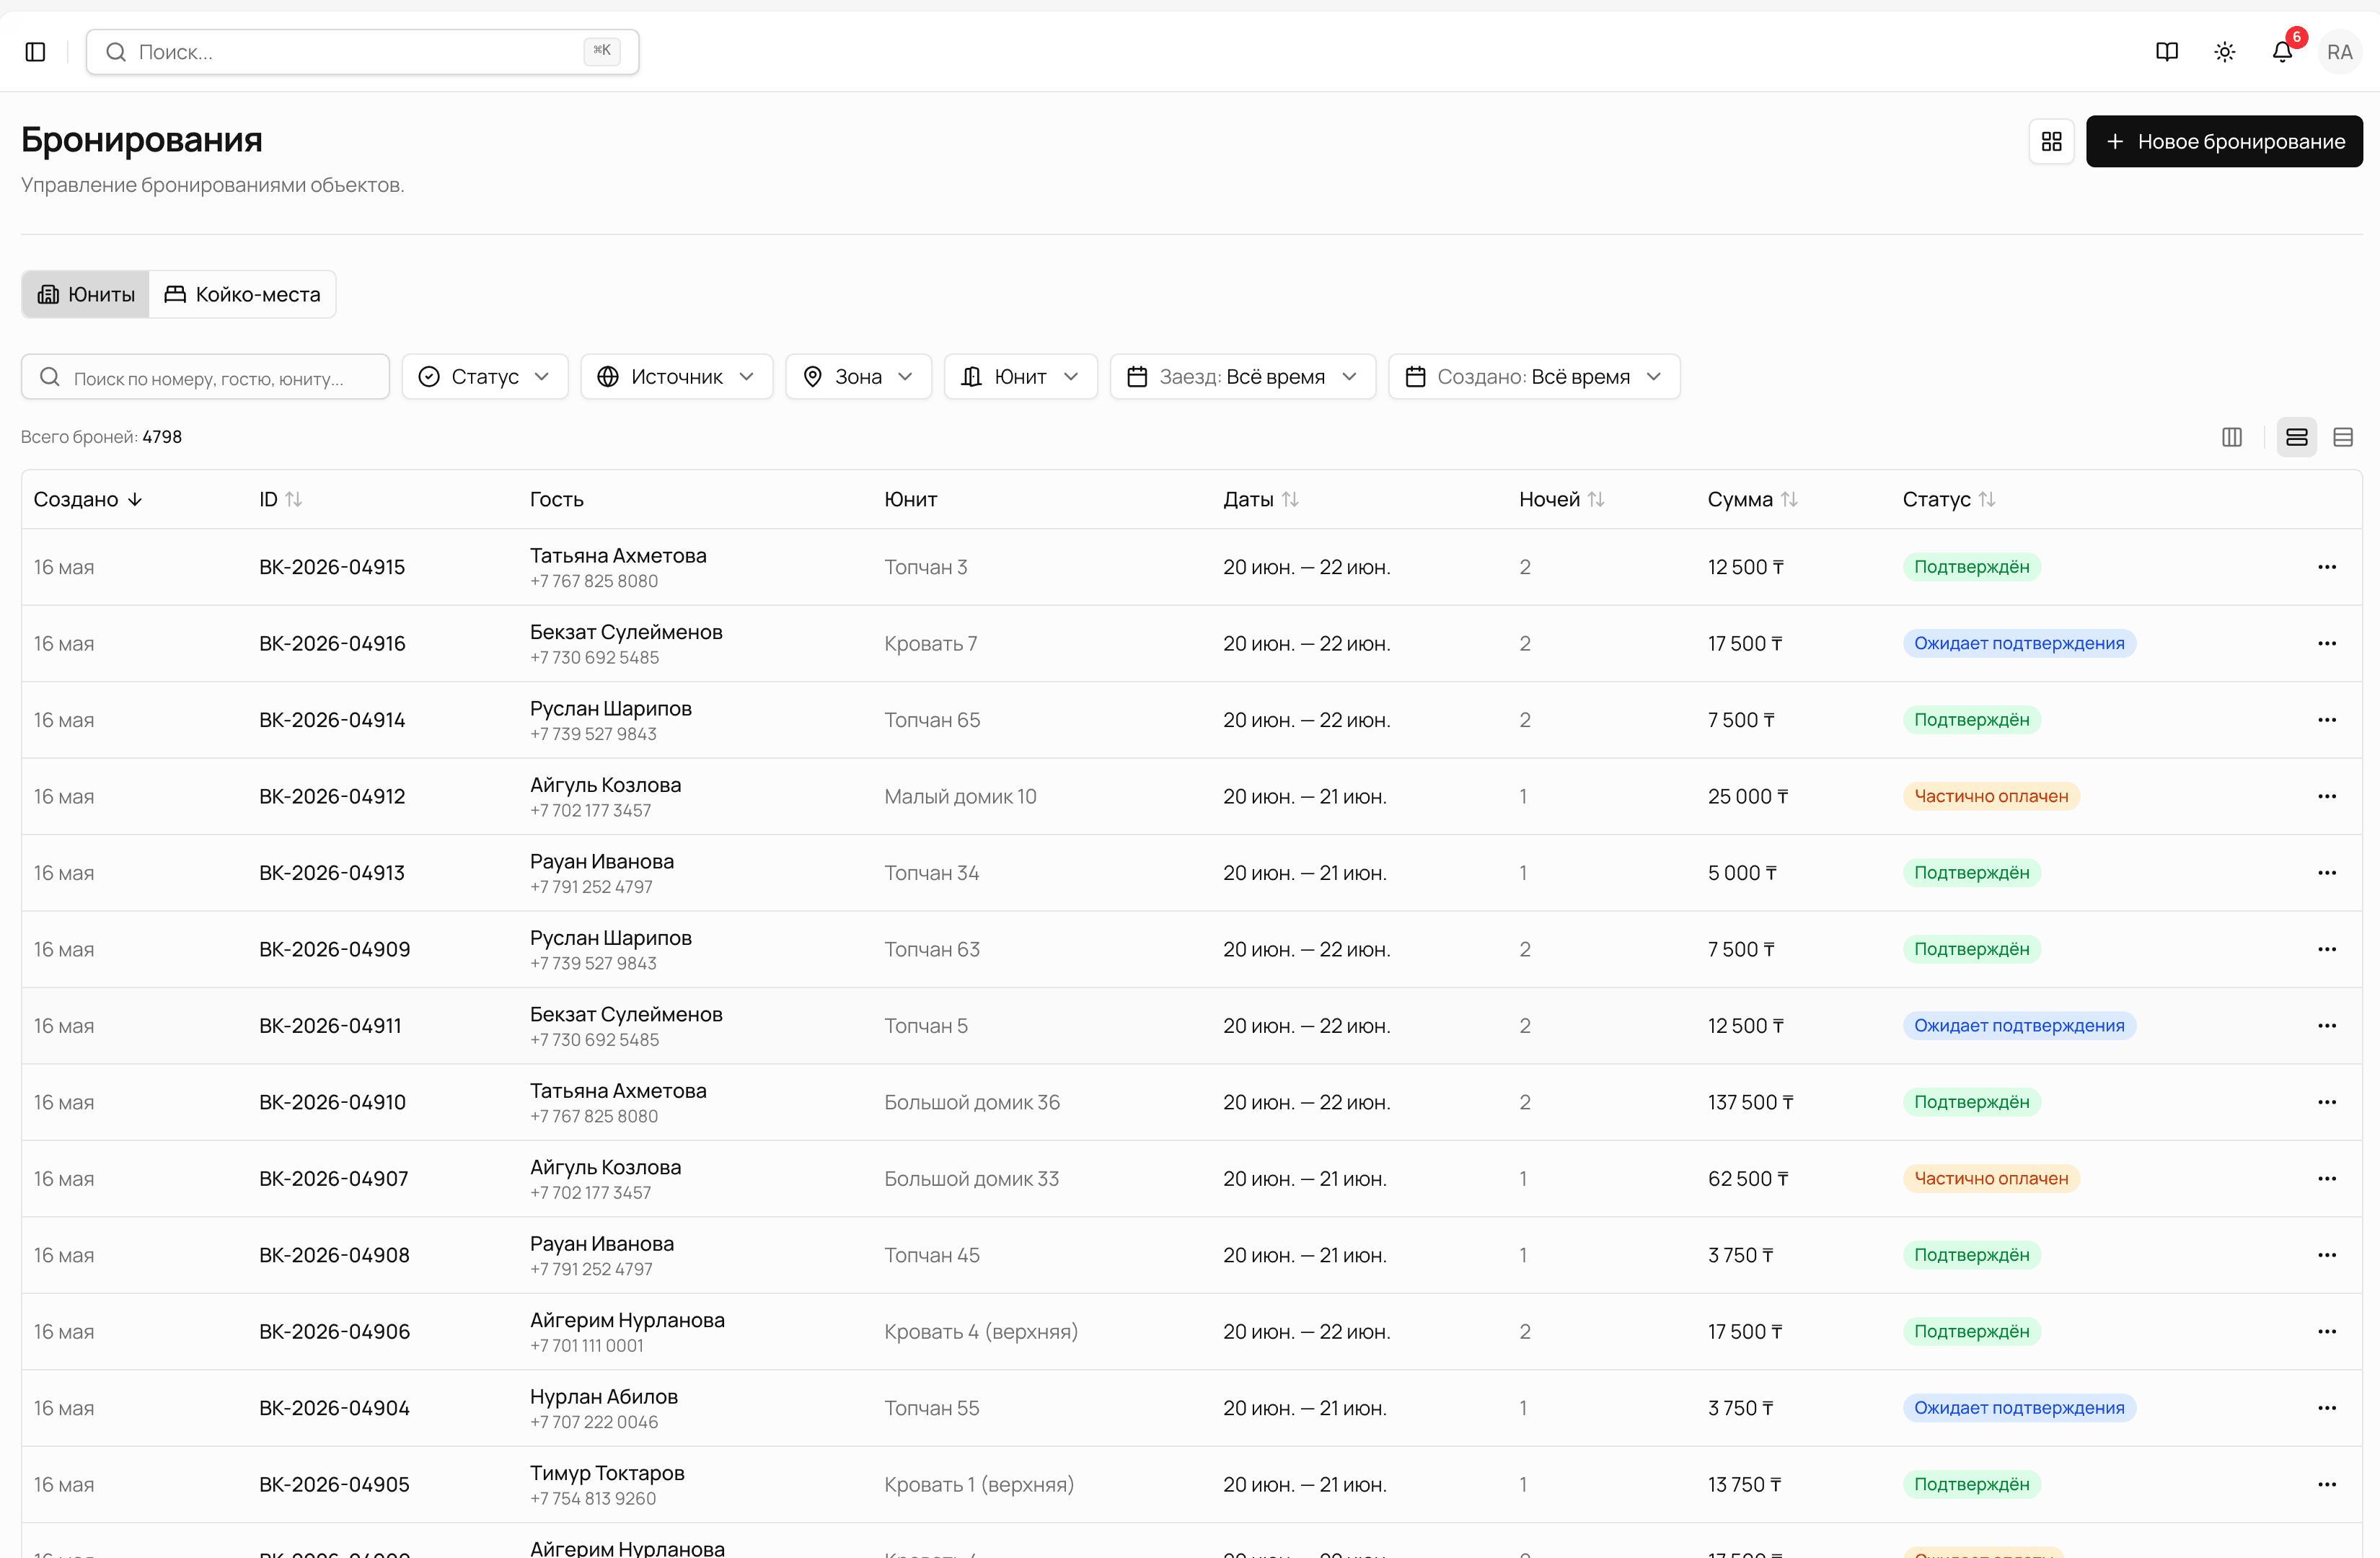Toggle light theme sun icon
This screenshot has height=1558, width=2380.
[x=2225, y=52]
